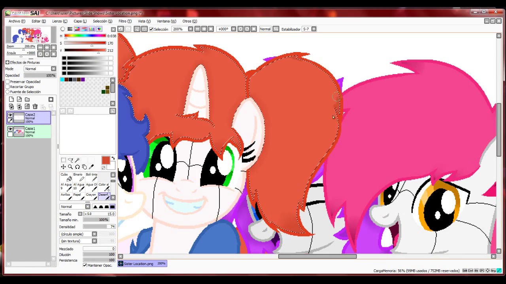Select the Crayon brush
This screenshot has width=506, height=284.
(x=91, y=196)
